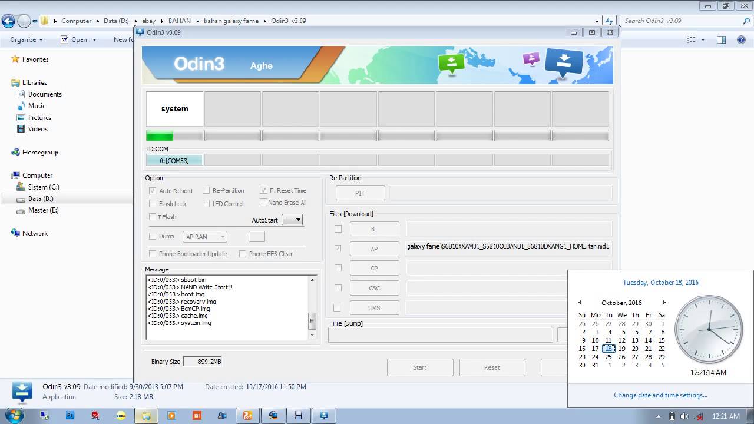The image size is (754, 424).
Task: Open the AutoStart dropdown
Action: point(292,220)
